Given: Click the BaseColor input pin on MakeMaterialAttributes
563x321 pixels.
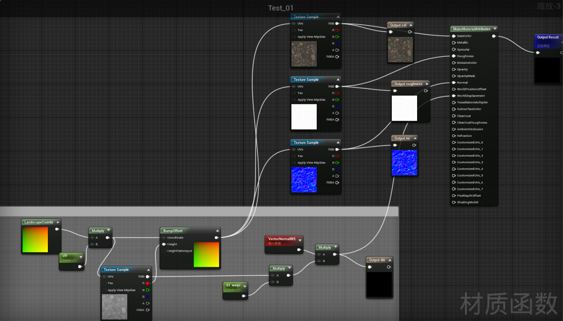Looking at the screenshot, I should tap(454, 36).
